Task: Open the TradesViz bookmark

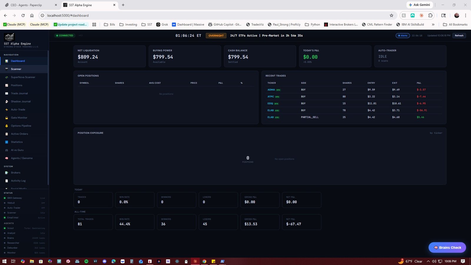Action: (255, 24)
